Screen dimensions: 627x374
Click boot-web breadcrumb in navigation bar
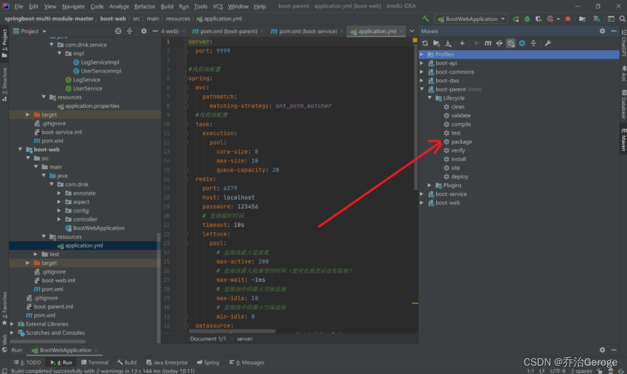click(113, 19)
